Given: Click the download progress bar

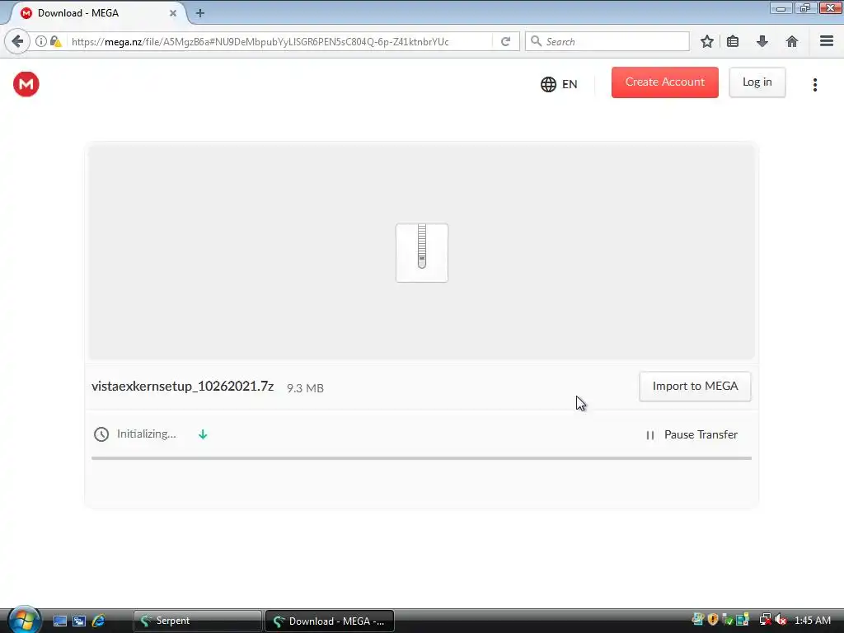Looking at the screenshot, I should [x=421, y=458].
